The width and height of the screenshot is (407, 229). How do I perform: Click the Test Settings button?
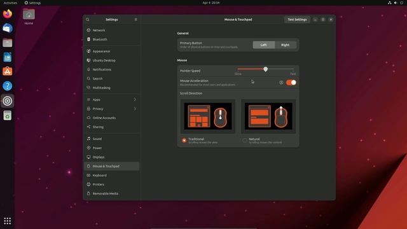tap(297, 20)
